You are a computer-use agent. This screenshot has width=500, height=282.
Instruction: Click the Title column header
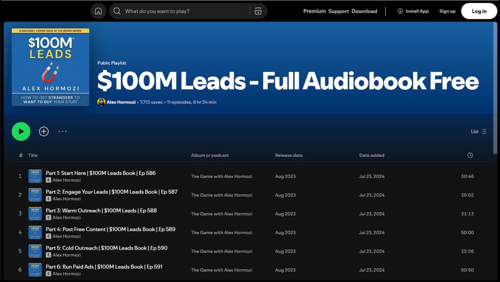click(x=32, y=155)
